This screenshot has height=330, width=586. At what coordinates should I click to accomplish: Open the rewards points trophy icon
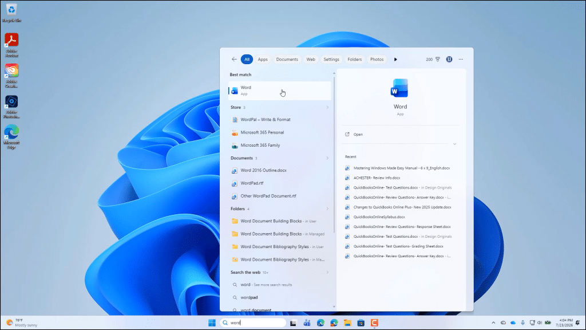click(x=438, y=59)
